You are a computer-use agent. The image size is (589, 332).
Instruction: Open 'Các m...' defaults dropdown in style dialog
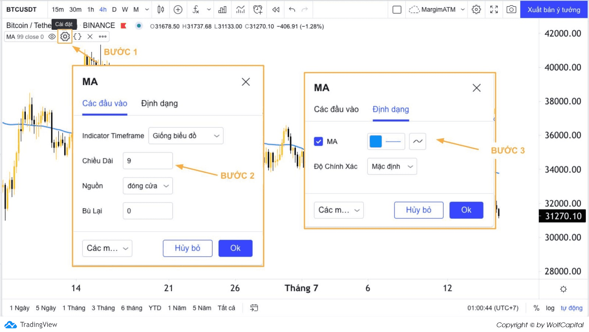point(339,210)
